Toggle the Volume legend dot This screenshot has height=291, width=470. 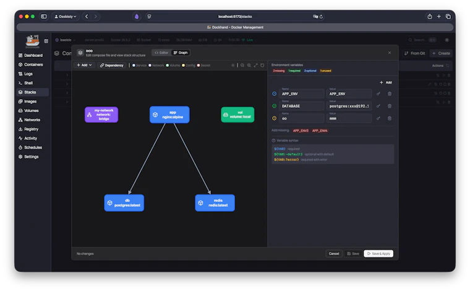point(167,66)
